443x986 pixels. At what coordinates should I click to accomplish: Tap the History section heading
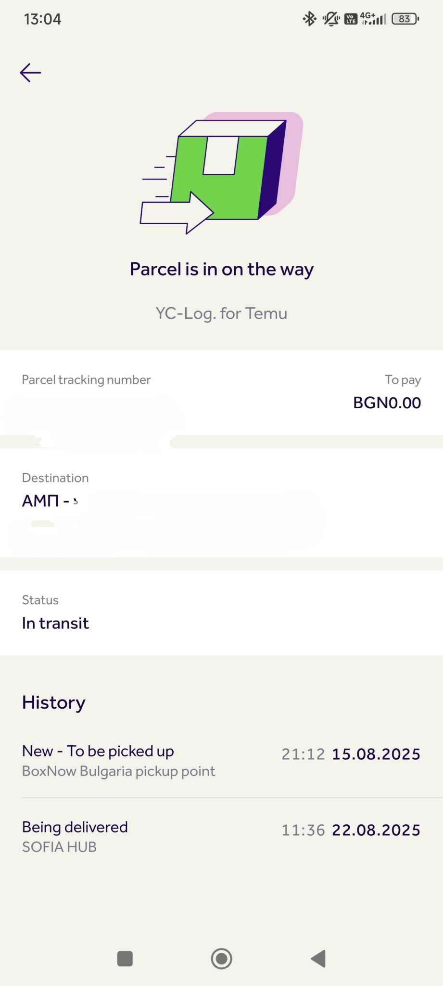54,703
